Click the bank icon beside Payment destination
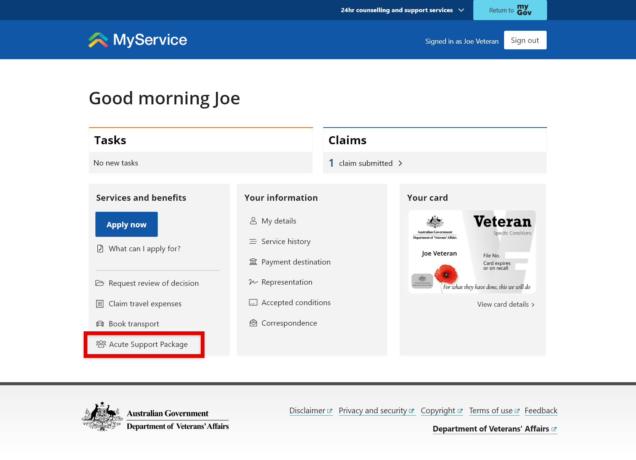 (253, 262)
